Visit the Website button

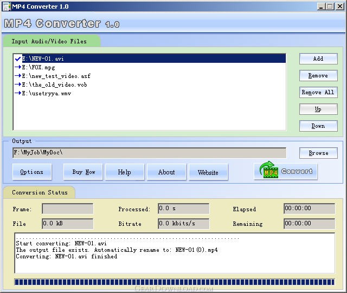208,172
